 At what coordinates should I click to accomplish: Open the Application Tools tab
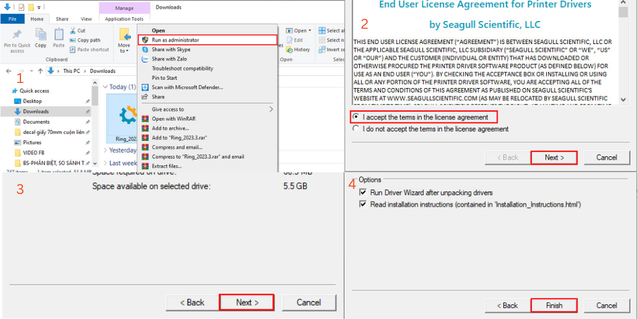(124, 19)
